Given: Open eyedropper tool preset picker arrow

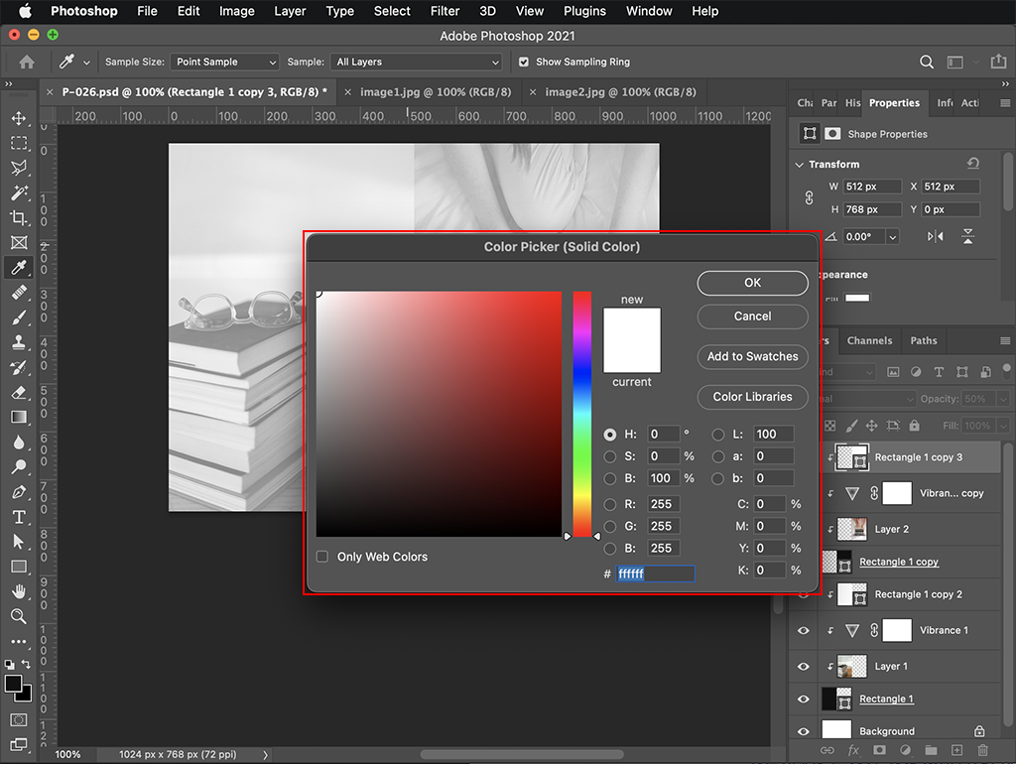Looking at the screenshot, I should [86, 63].
